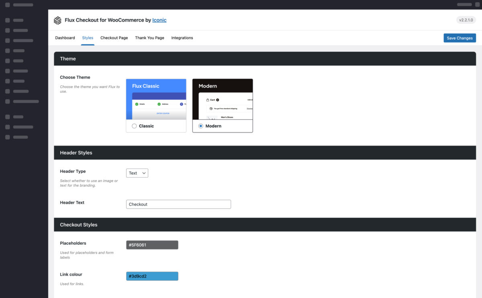Open the Thank You Page tab
Image resolution: width=482 pixels, height=298 pixels.
[x=149, y=38]
